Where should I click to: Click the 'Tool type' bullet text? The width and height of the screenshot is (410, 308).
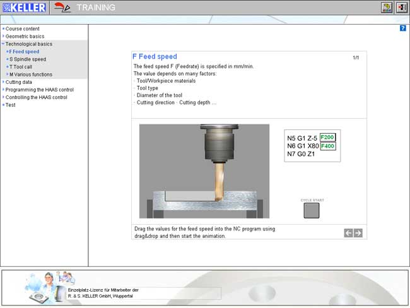[x=147, y=88]
